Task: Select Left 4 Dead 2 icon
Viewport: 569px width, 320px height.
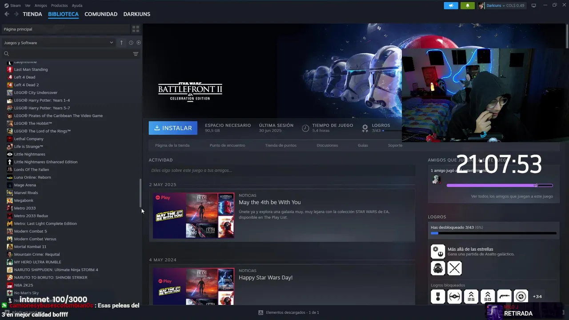Action: click(10, 85)
